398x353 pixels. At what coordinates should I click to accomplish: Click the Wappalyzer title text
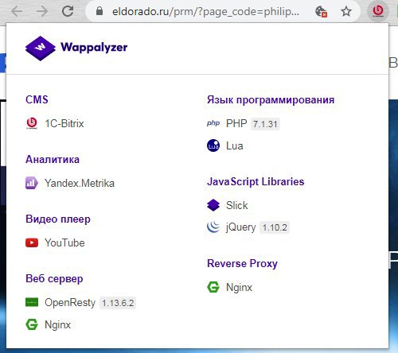[x=94, y=48]
